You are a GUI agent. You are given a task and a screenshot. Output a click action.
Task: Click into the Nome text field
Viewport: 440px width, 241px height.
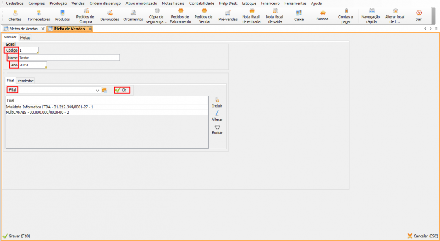click(x=69, y=57)
